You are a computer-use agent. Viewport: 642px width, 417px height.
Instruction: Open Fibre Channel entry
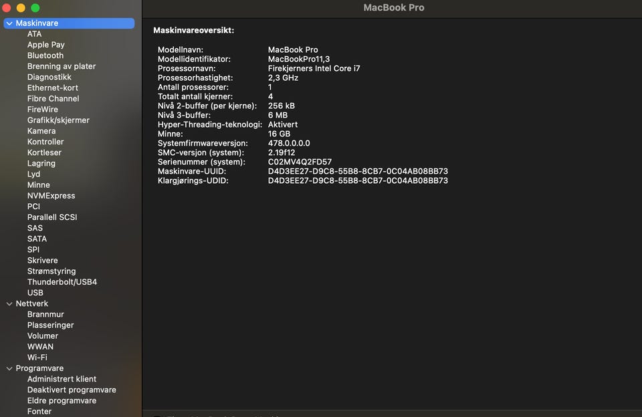[53, 99]
